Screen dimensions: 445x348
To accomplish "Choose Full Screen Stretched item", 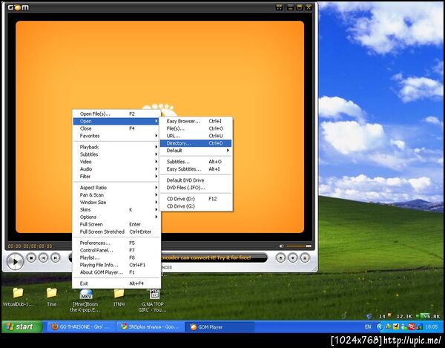I will [116, 232].
